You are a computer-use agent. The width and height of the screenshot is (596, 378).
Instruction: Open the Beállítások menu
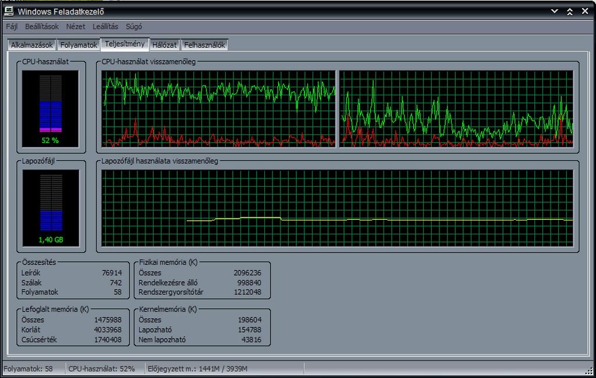click(42, 27)
